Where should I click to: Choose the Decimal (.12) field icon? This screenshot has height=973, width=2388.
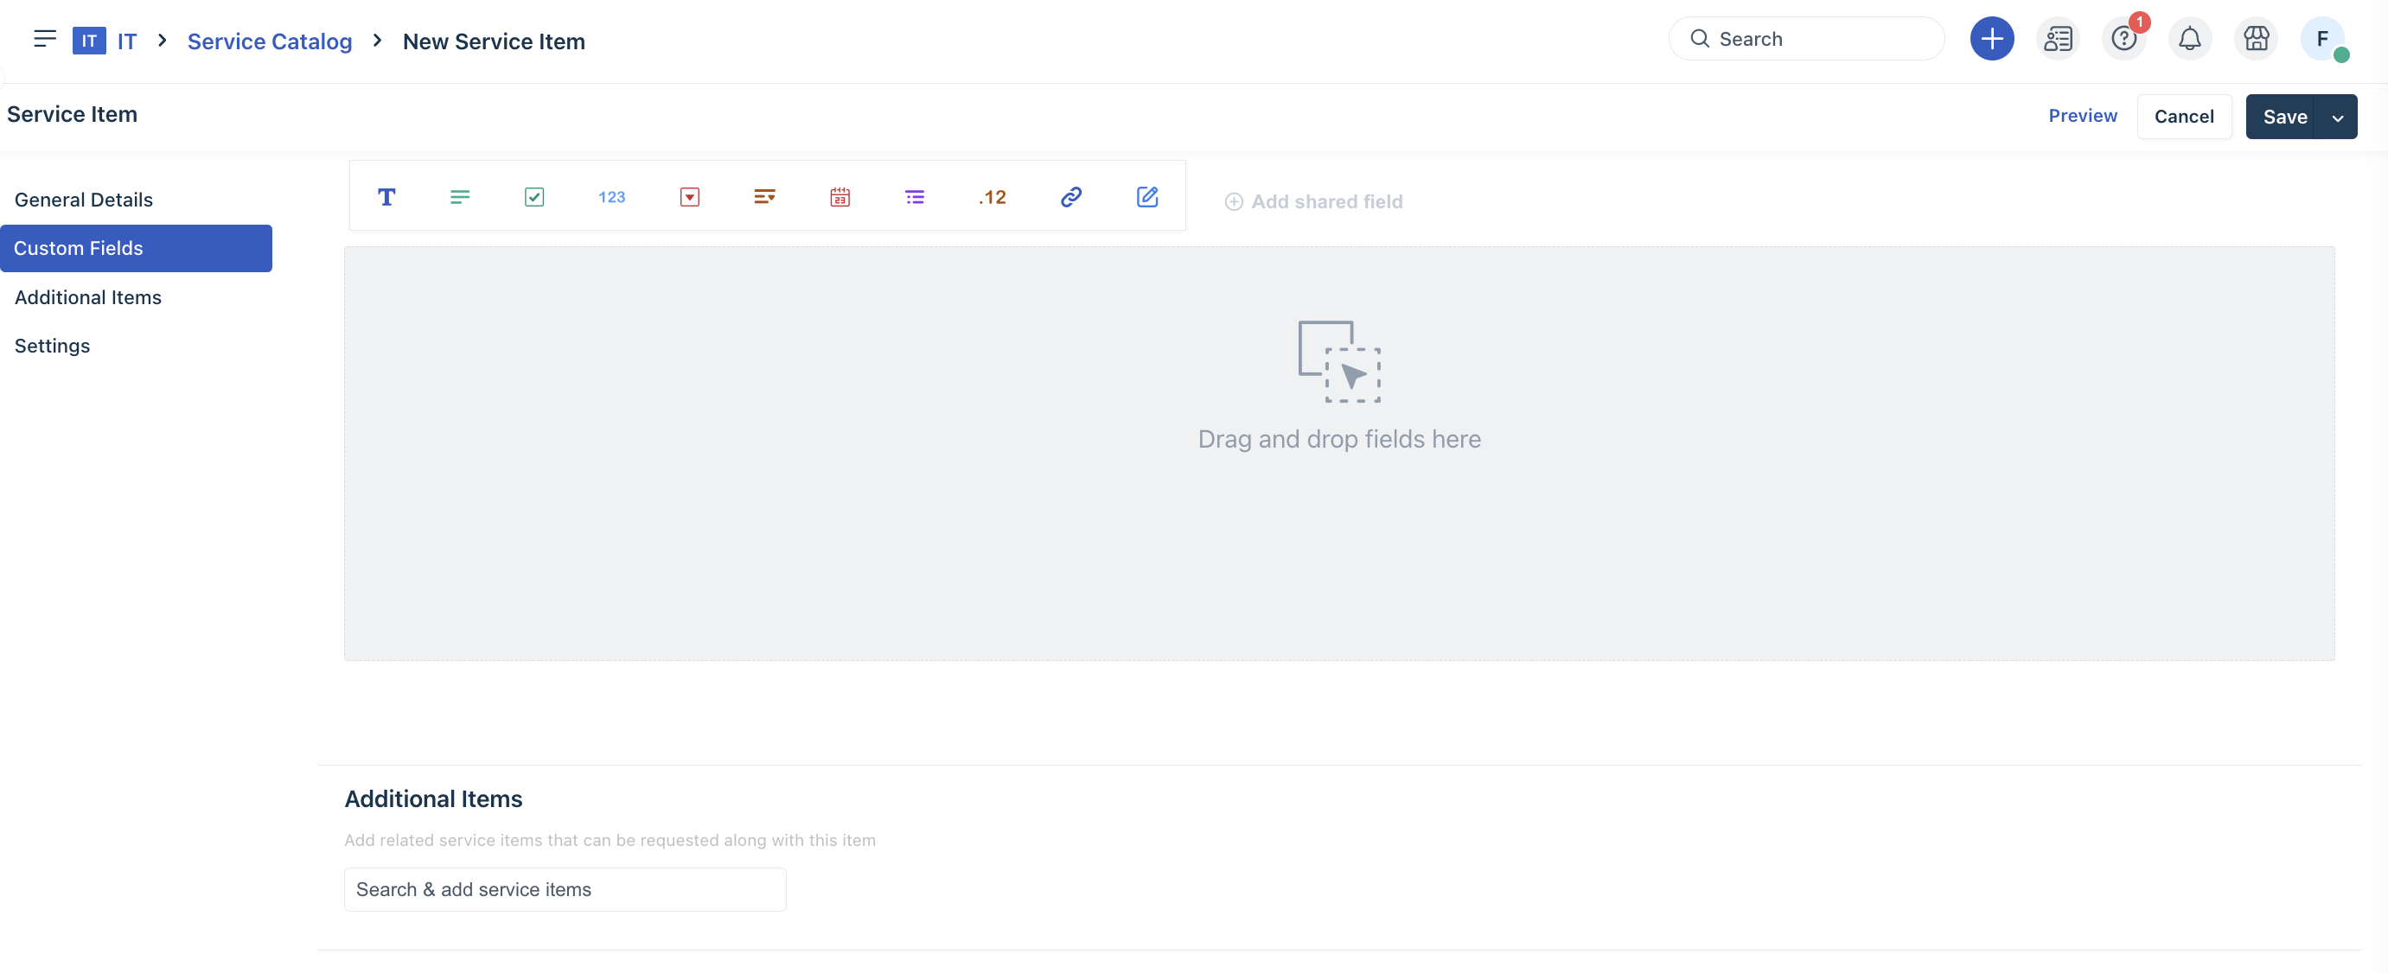click(992, 196)
